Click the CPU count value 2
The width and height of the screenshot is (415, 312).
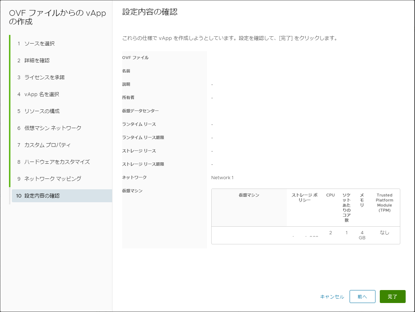click(330, 233)
